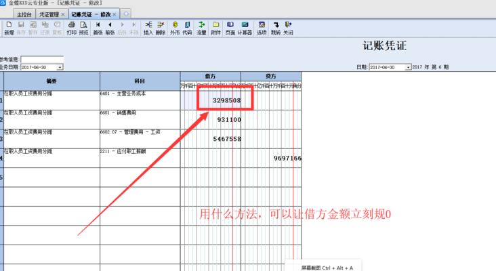This screenshot has width=496, height=271.
Task: Click the 贷方 column header
Action: (x=271, y=76)
